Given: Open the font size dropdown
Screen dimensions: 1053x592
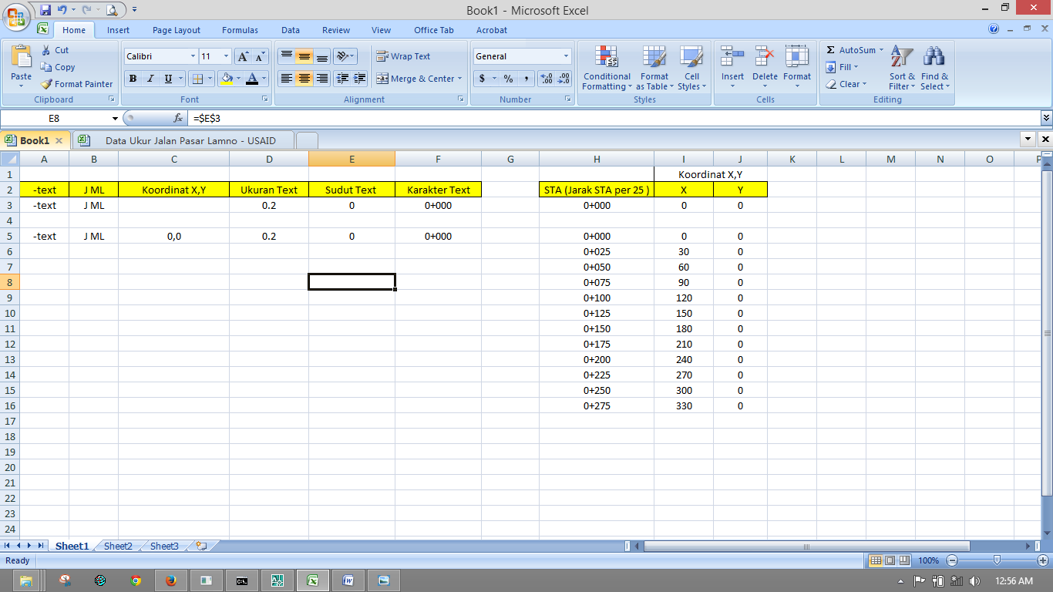Looking at the screenshot, I should point(226,56).
